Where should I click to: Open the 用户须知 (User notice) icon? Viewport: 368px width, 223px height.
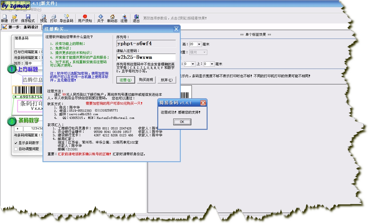(85, 19)
